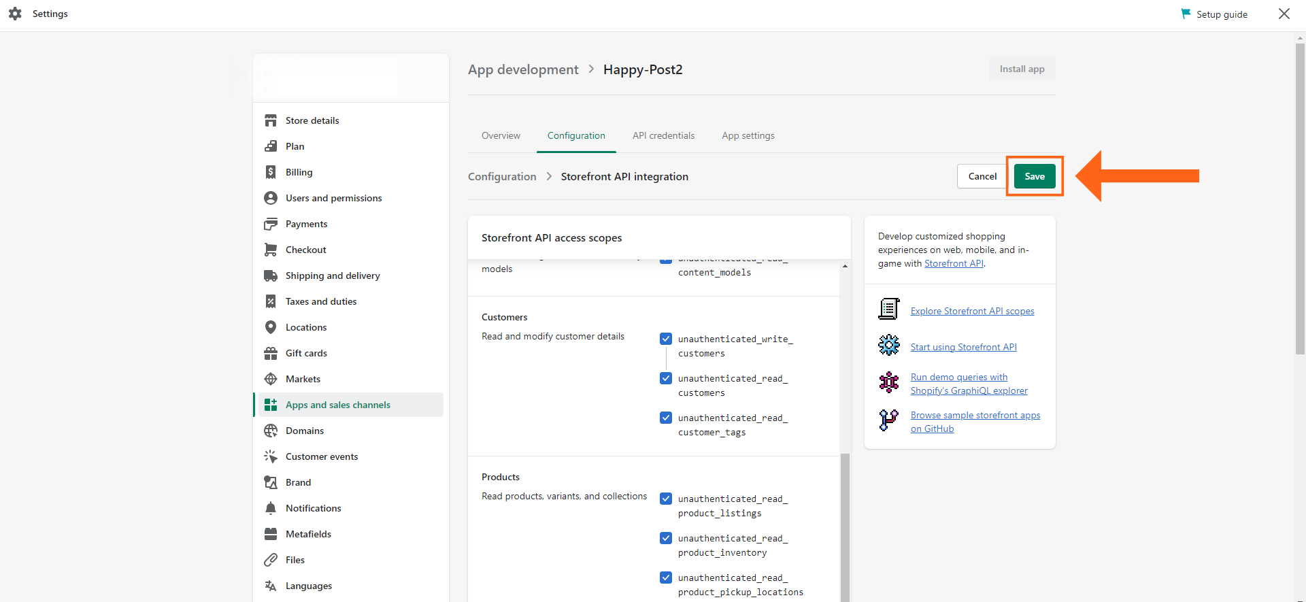Switch to the API credentials tab
The height and width of the screenshot is (602, 1306).
click(x=663, y=135)
